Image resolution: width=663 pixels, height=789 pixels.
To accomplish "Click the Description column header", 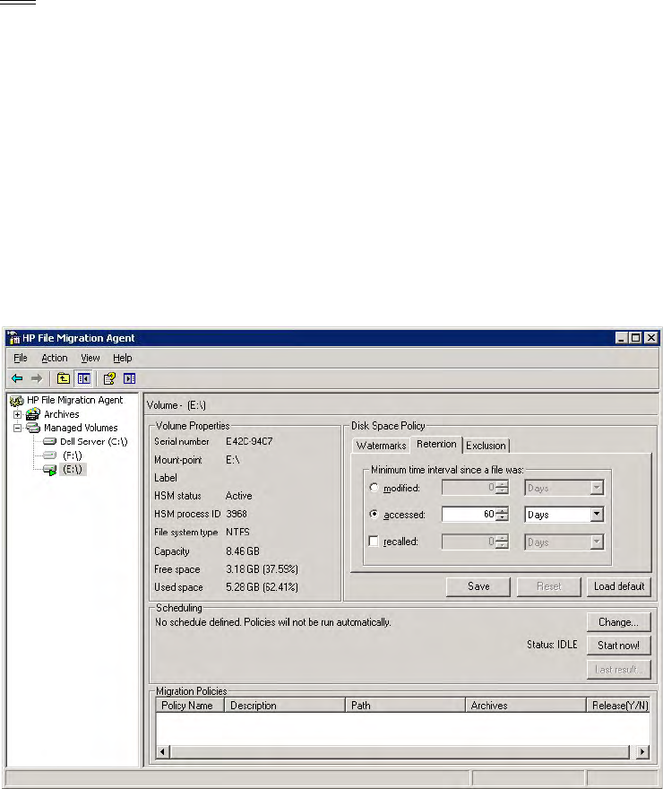I will [x=285, y=706].
